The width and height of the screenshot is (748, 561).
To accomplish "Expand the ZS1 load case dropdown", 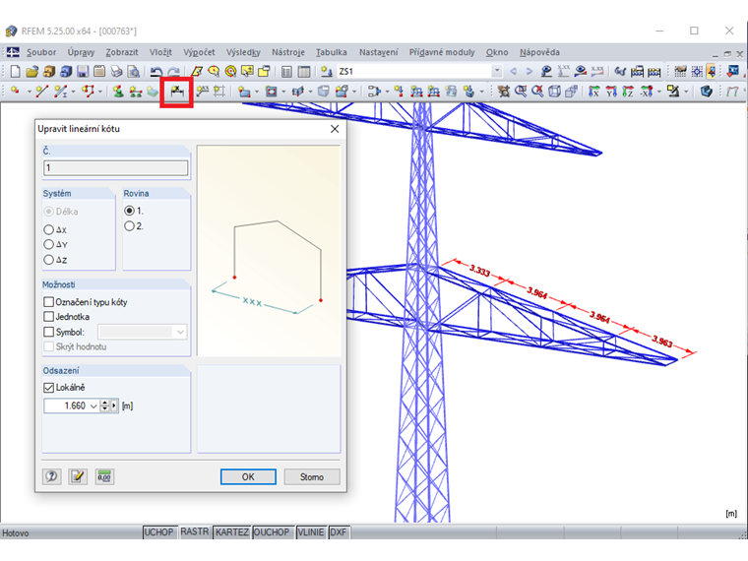I will pyautogui.click(x=497, y=71).
